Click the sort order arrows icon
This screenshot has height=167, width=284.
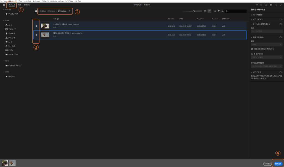coord(215,11)
